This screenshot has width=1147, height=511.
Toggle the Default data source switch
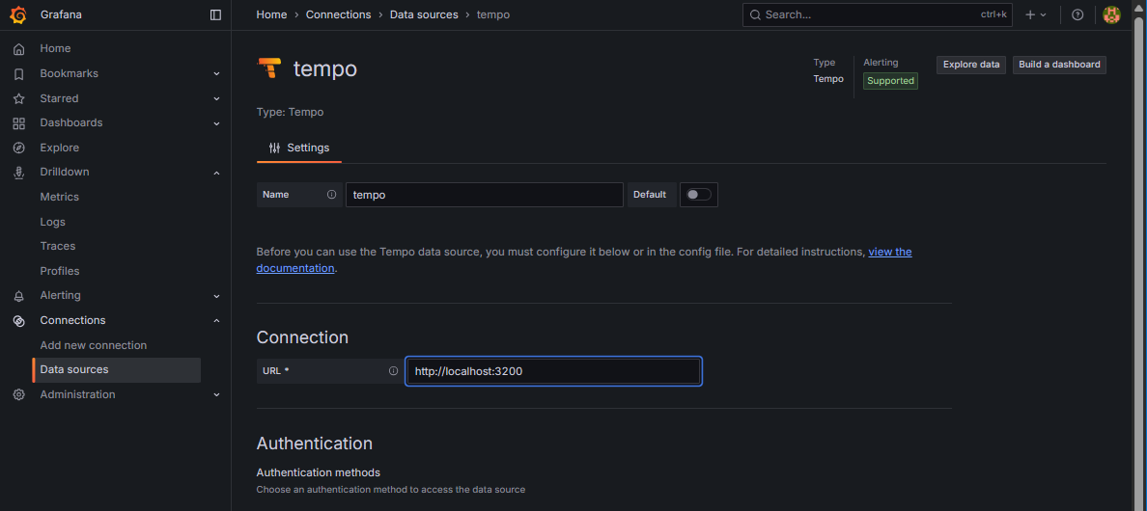coord(698,195)
